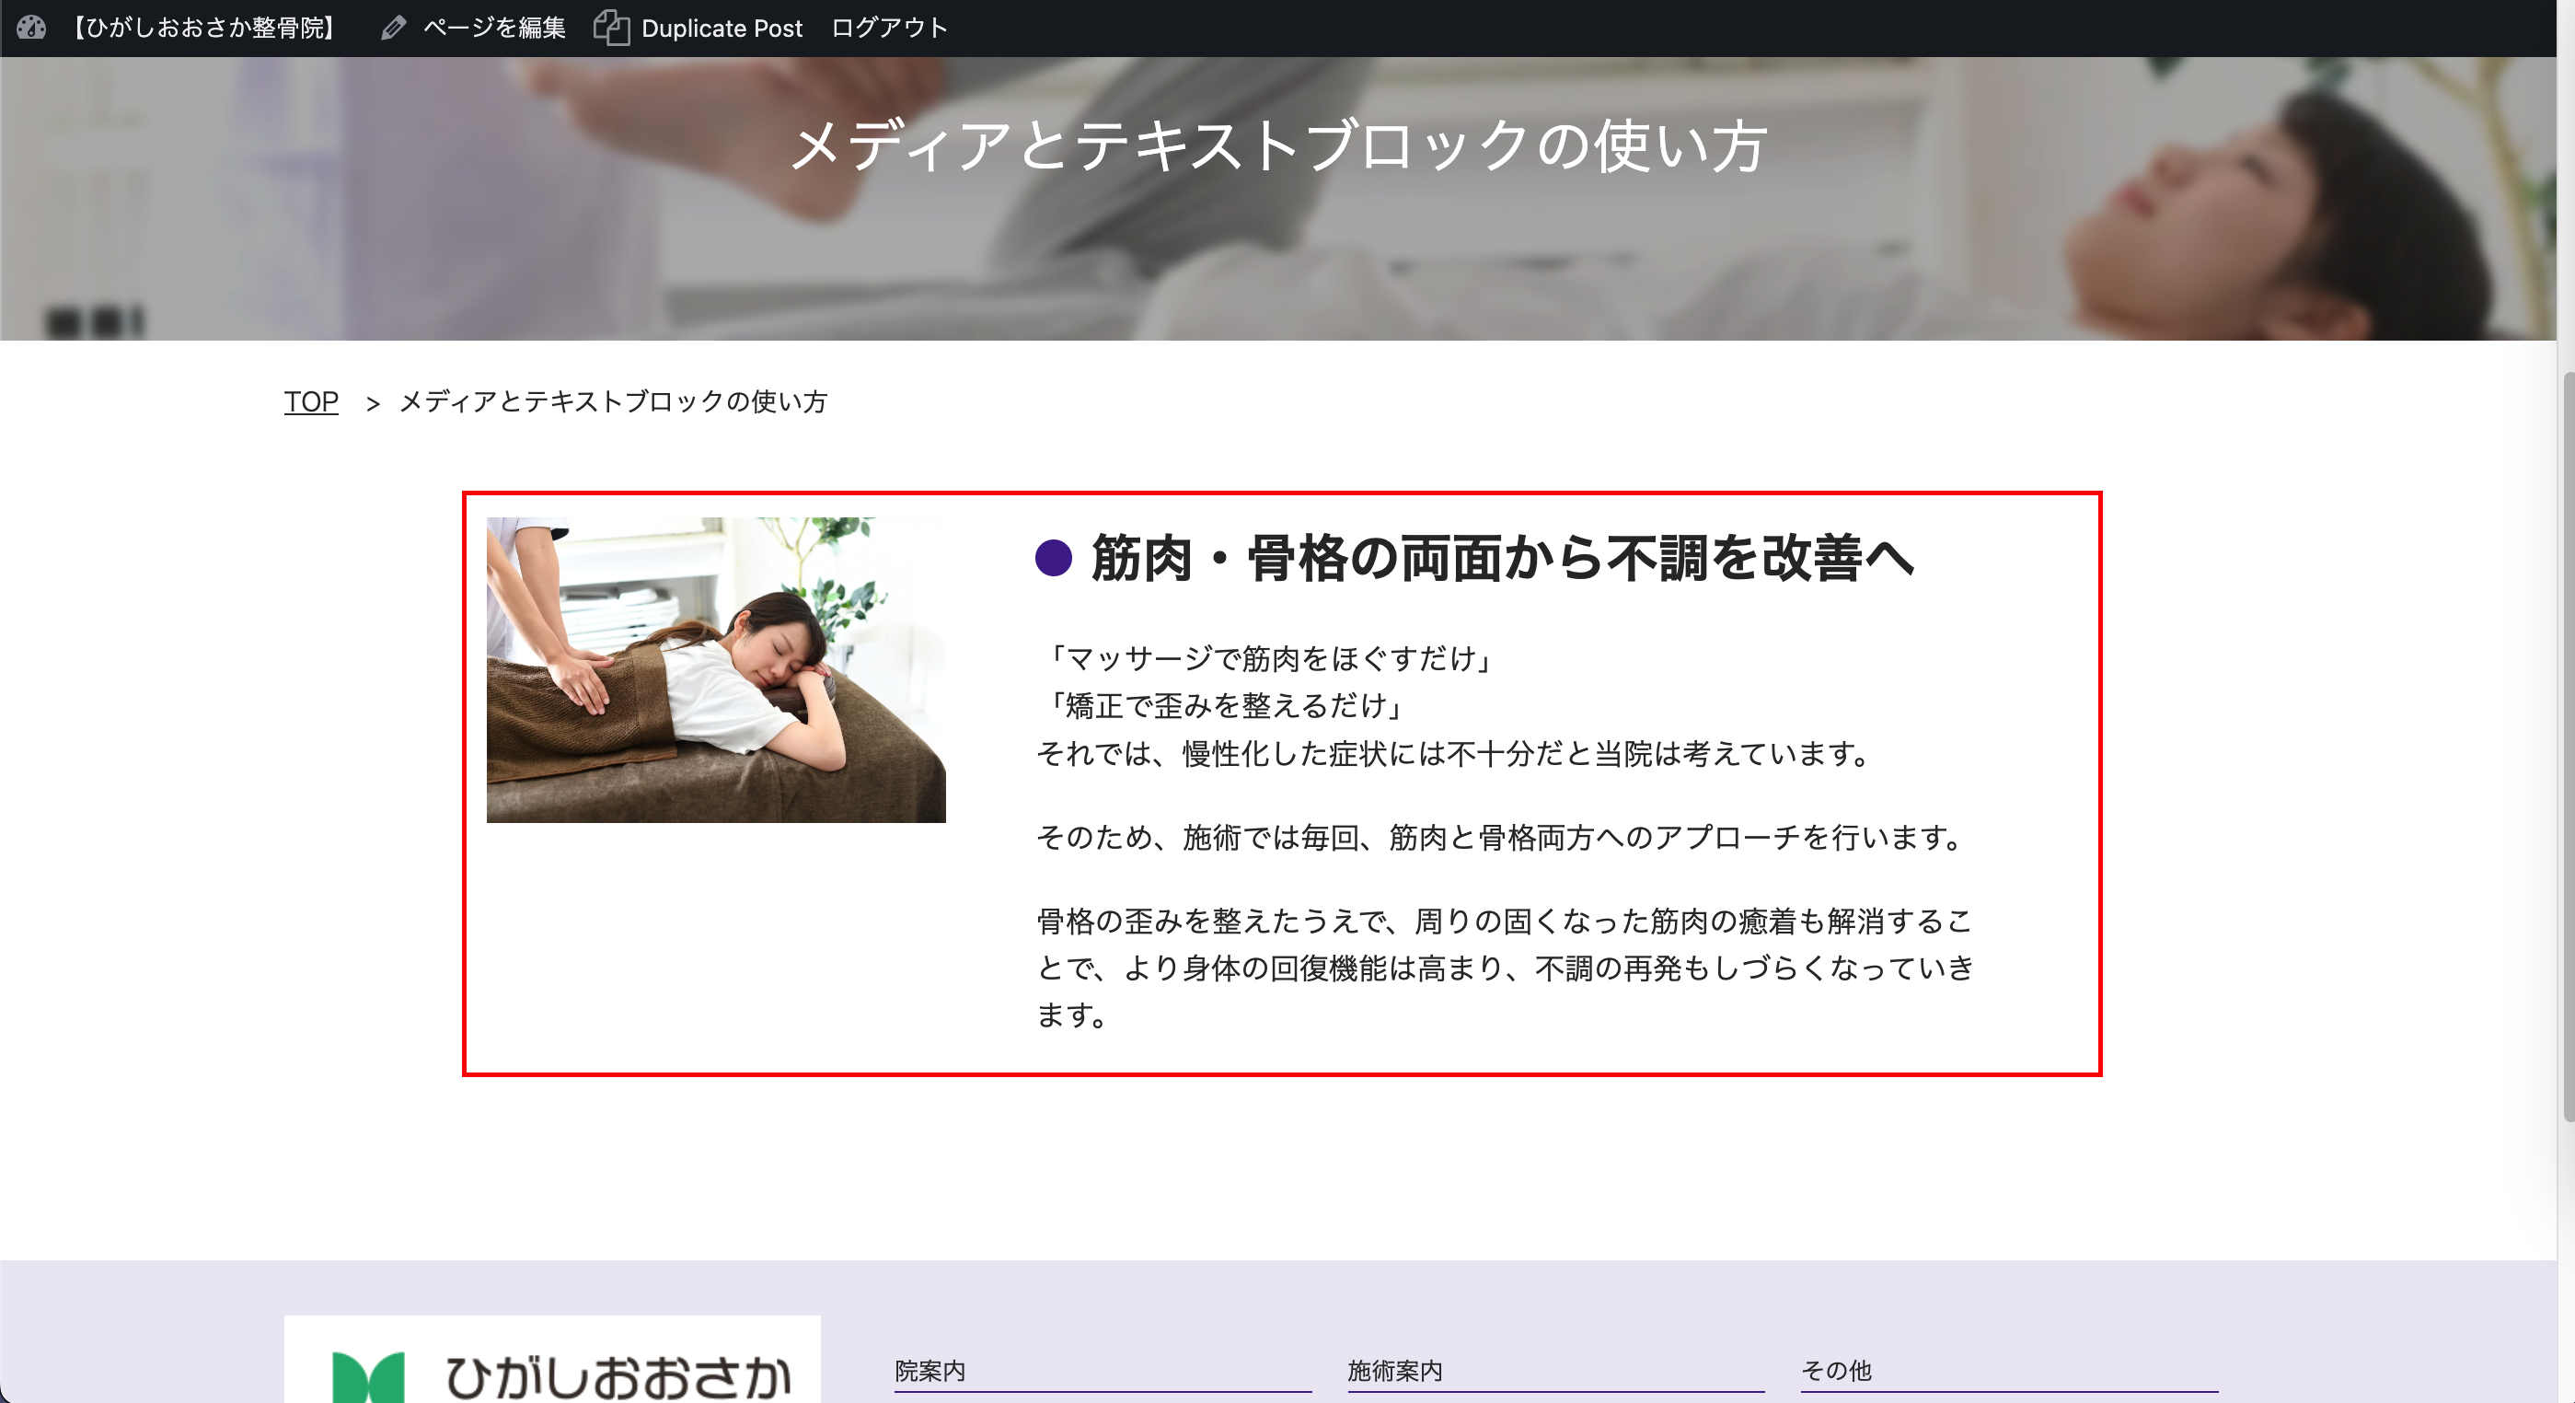This screenshot has width=2575, height=1403.
Task: Click the pencil edit icon
Action: (394, 28)
